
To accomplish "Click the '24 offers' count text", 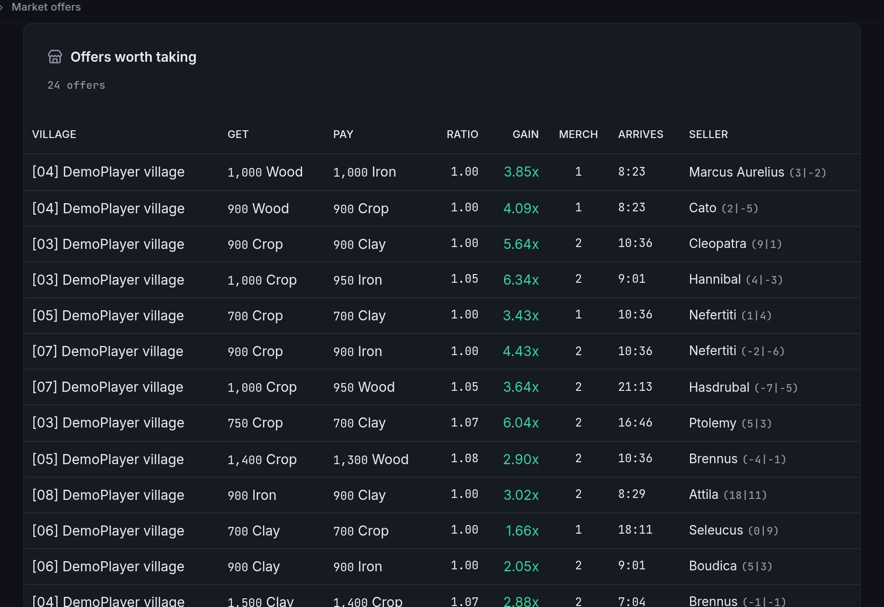I will click(x=76, y=85).
